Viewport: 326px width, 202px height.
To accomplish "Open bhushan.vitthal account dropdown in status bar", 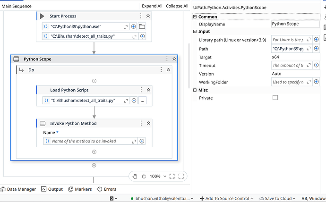I will coord(162,199).
